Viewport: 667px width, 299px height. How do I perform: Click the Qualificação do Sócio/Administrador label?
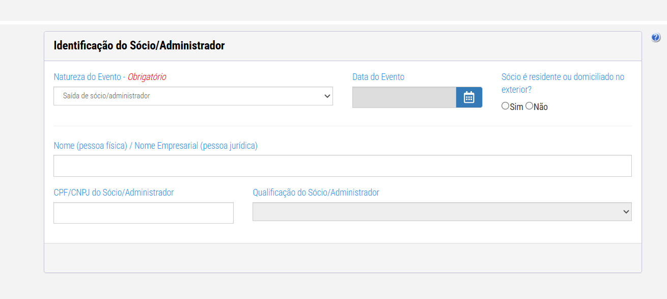click(316, 193)
